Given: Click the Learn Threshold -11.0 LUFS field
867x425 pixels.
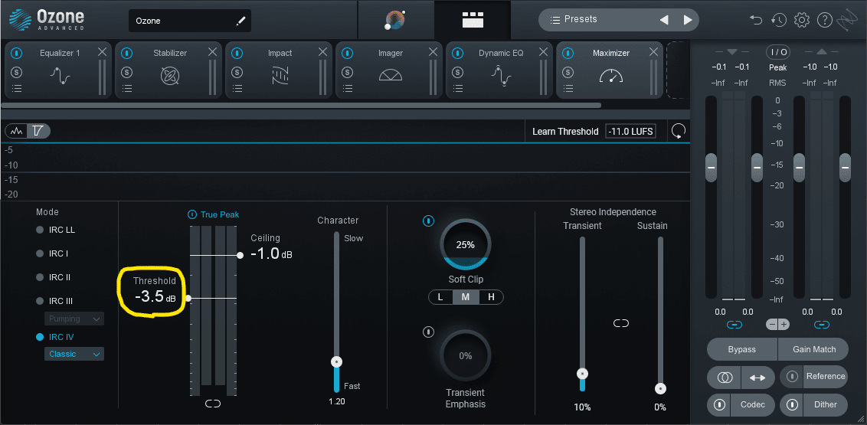Looking at the screenshot, I should [630, 132].
